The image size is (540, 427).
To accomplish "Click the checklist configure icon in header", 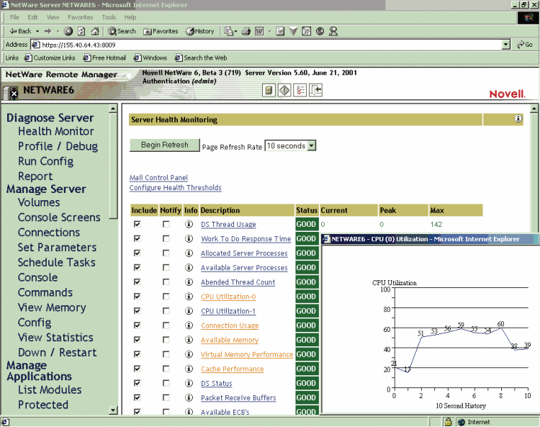I will (x=300, y=90).
